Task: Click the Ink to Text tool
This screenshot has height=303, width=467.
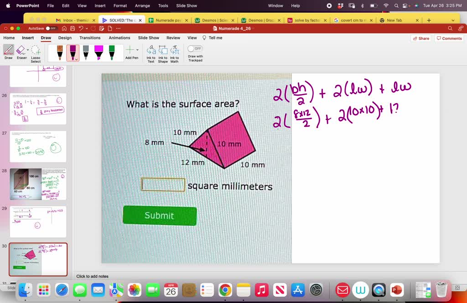Action: [x=151, y=52]
